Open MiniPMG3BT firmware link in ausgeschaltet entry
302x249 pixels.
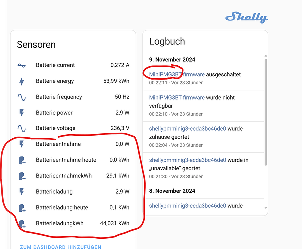coord(177,74)
